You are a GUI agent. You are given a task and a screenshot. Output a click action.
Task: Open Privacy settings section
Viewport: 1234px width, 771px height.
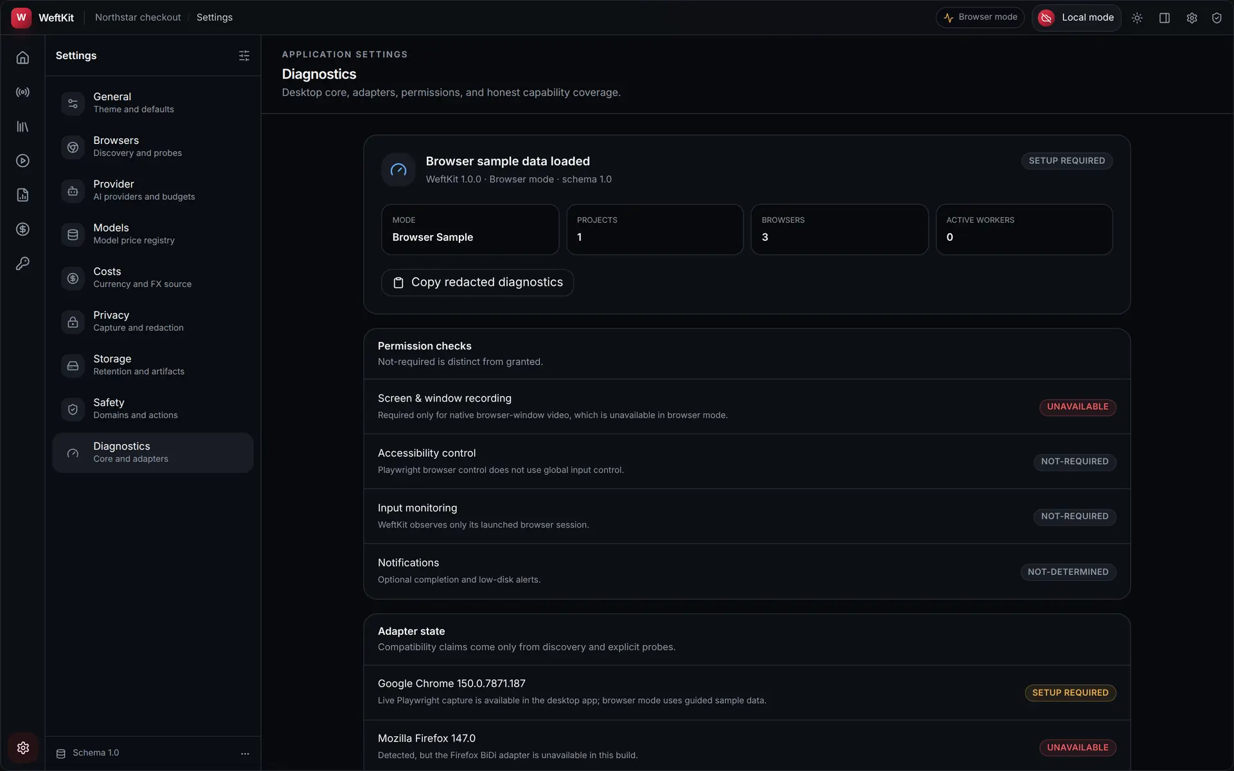coord(153,321)
